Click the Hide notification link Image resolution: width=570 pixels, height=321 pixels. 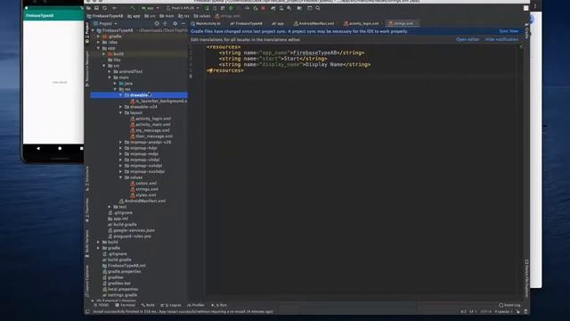tap(501, 39)
